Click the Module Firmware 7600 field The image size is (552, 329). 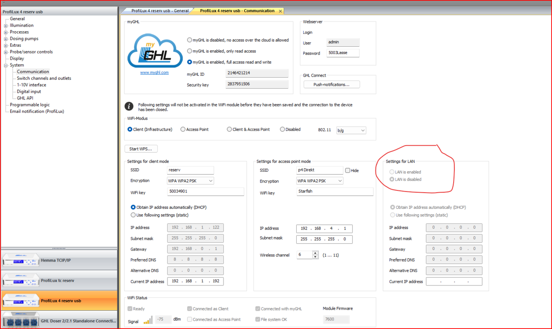336,319
